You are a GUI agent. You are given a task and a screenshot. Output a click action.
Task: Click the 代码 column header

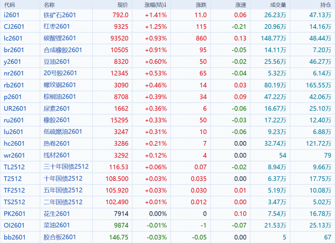point(9,5)
